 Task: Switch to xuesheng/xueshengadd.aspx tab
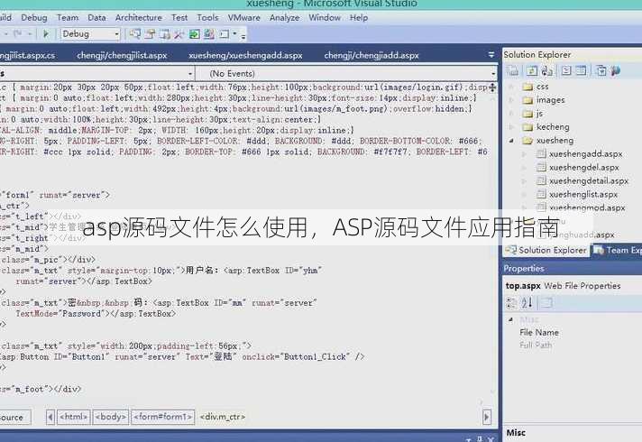coord(245,55)
